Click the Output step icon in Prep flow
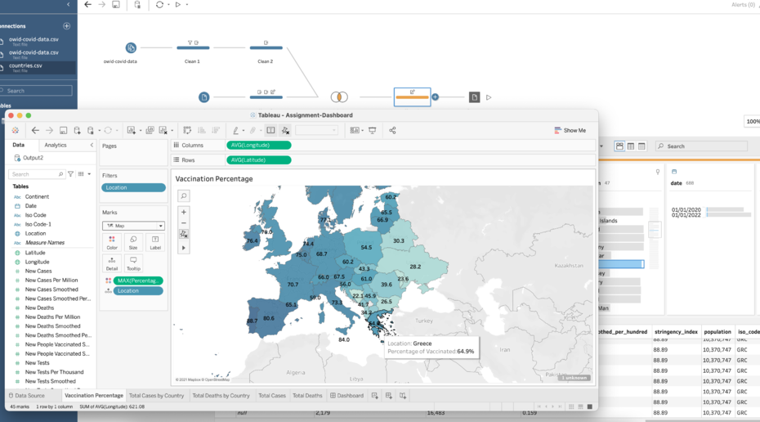 point(475,97)
